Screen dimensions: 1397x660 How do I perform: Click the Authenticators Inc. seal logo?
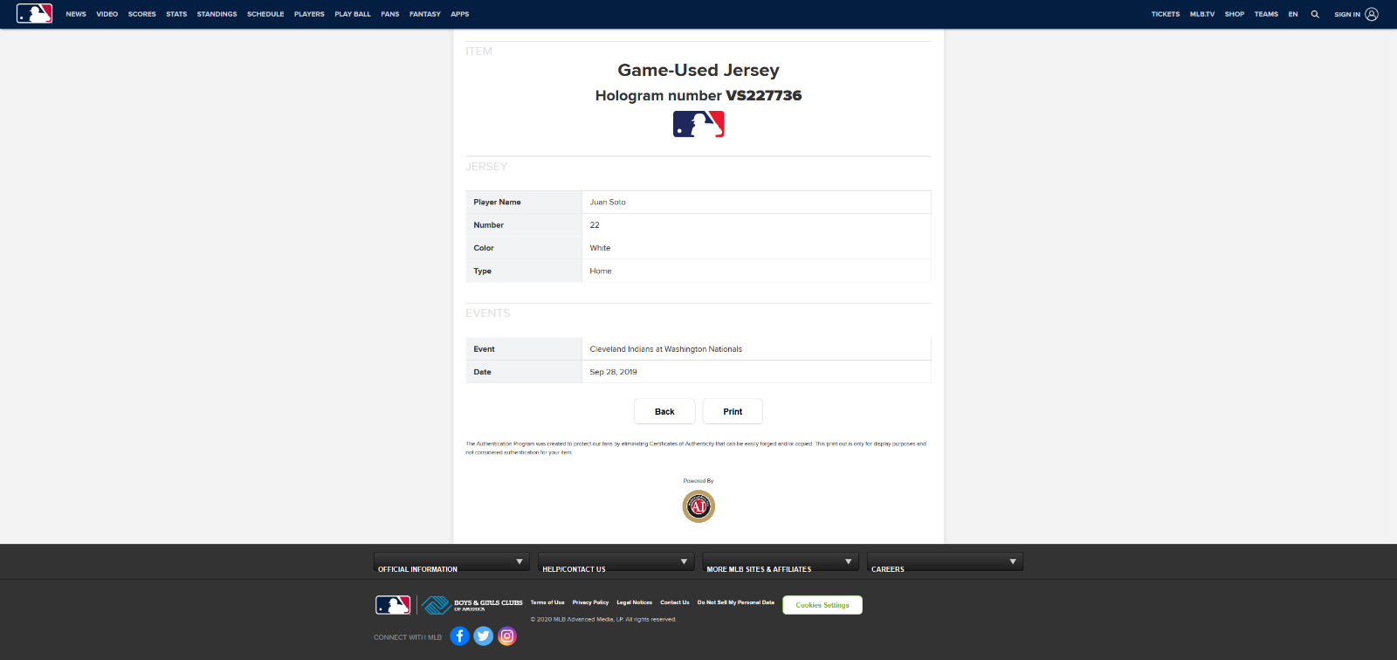(x=698, y=506)
